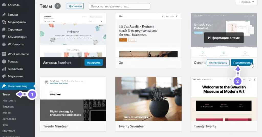This screenshot has height=137, width=262.
Task: Activate the OceanWP theme with Активировать
Action: tap(218, 63)
